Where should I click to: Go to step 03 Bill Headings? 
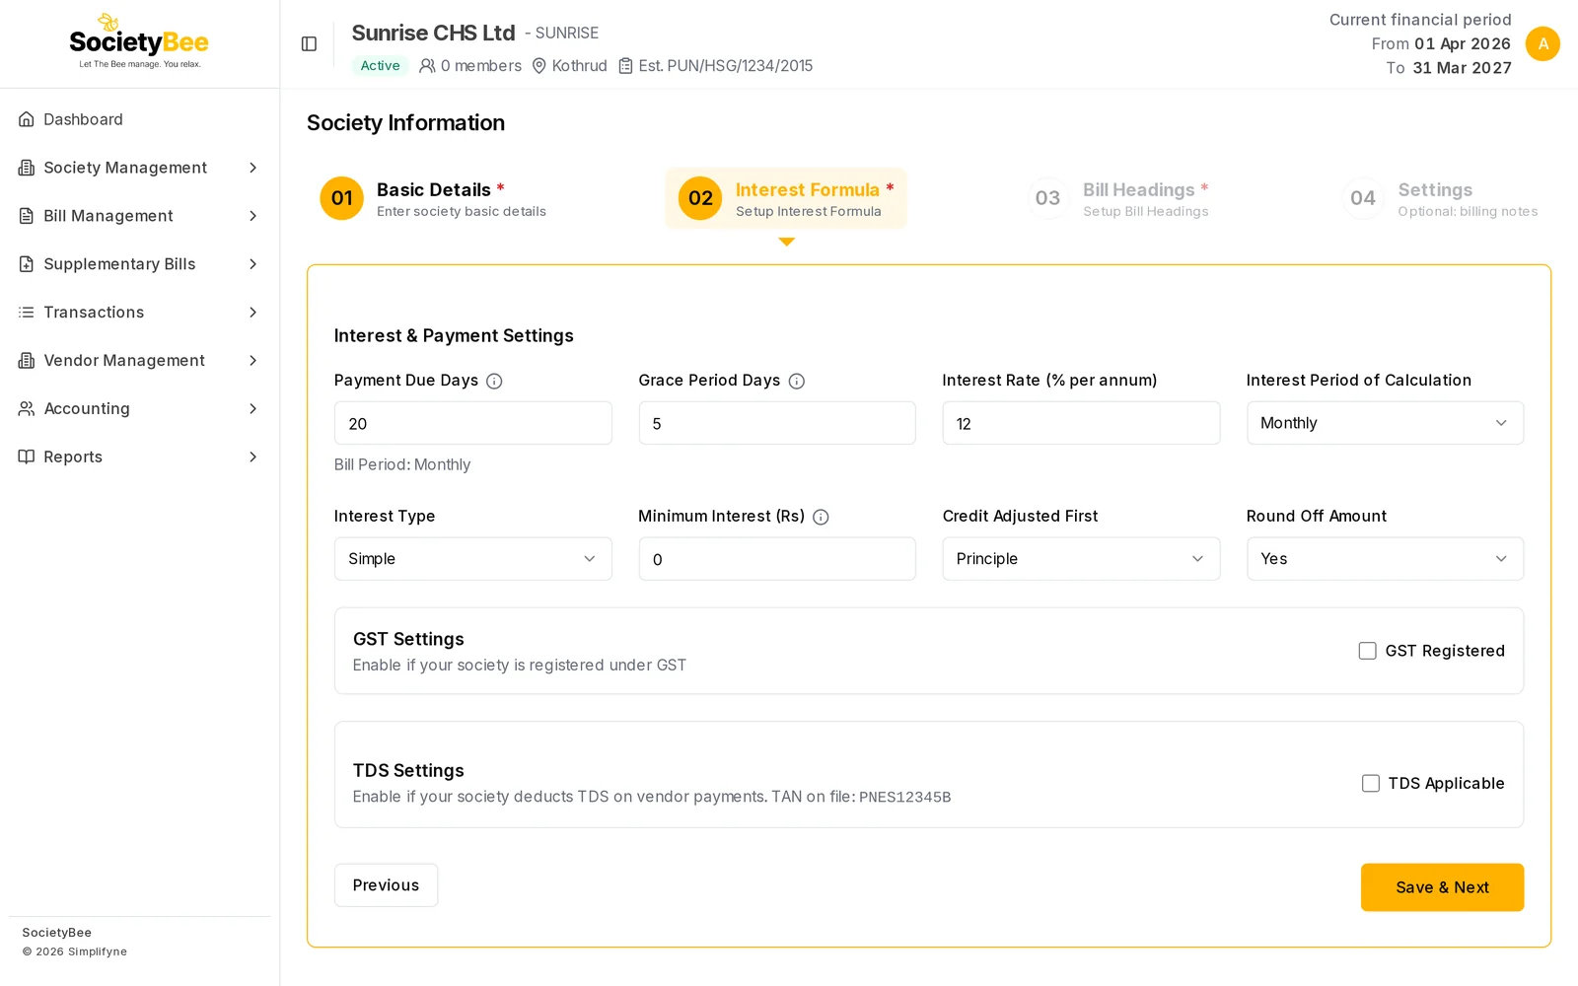point(1118,198)
